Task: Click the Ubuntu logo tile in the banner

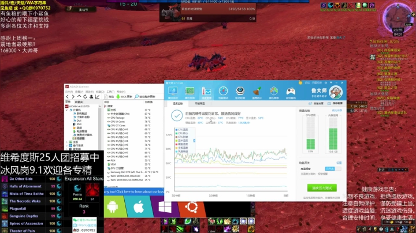Action: (191, 207)
